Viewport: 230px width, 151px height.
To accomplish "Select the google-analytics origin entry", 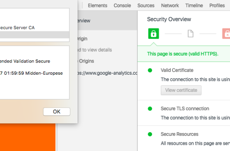I will click(x=108, y=73).
